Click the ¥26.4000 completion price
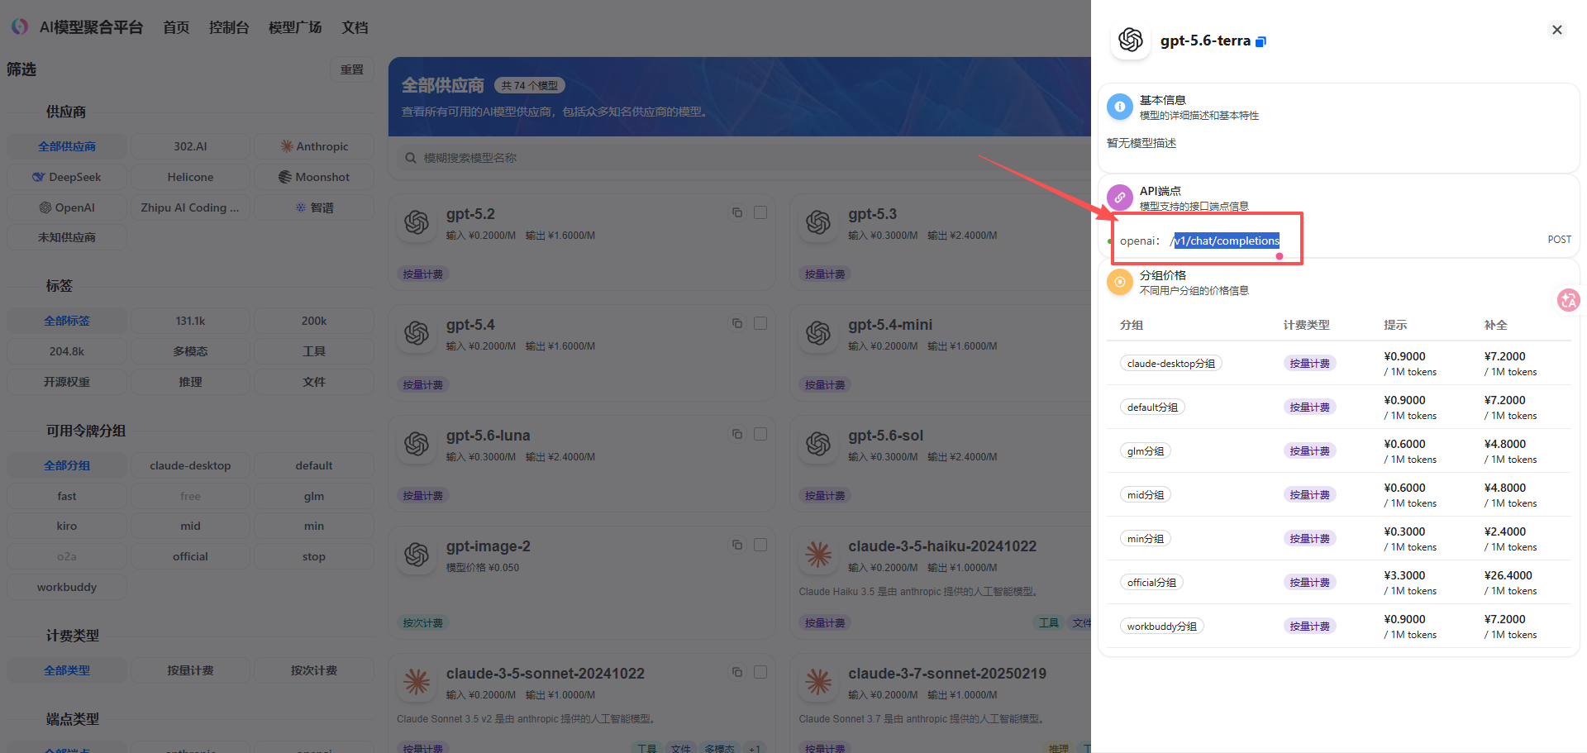This screenshot has height=753, width=1587. pos(1508,575)
